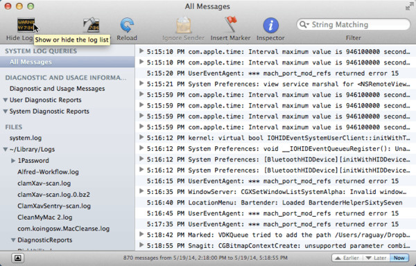Insert a marker with the red flag icon
Image resolution: width=416 pixels, height=266 pixels.
(231, 24)
